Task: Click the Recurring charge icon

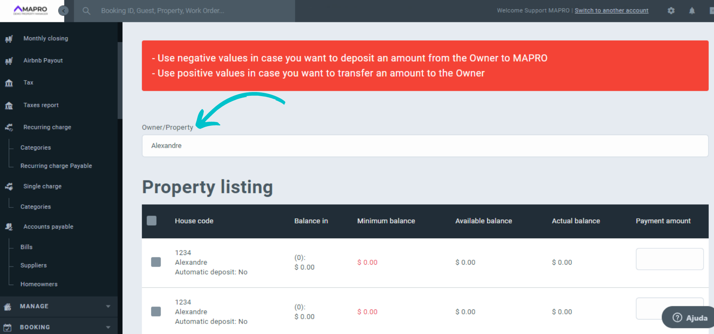Action: 9,127
